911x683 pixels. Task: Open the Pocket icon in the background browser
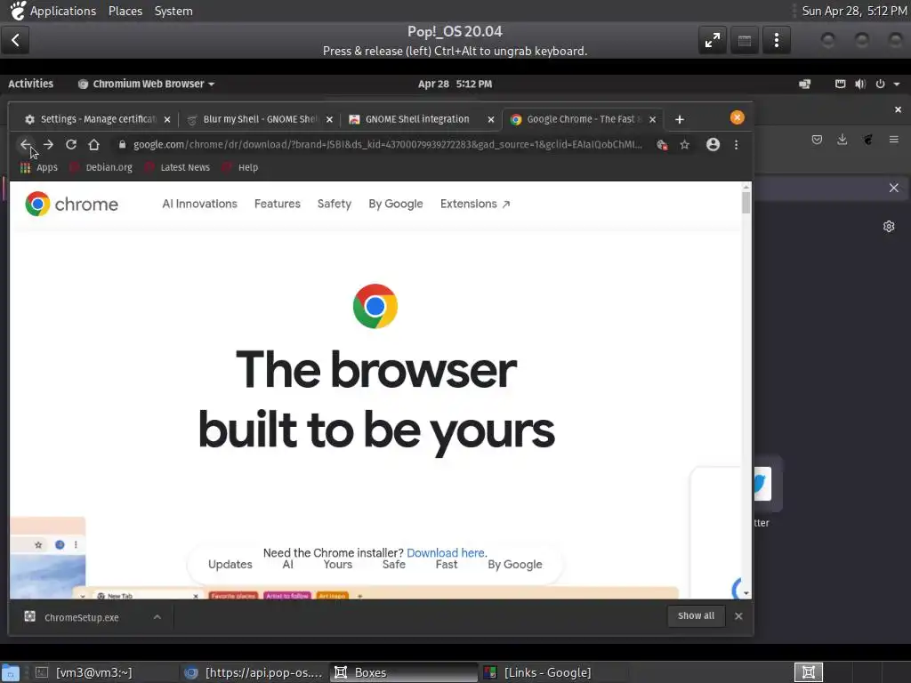coord(817,140)
